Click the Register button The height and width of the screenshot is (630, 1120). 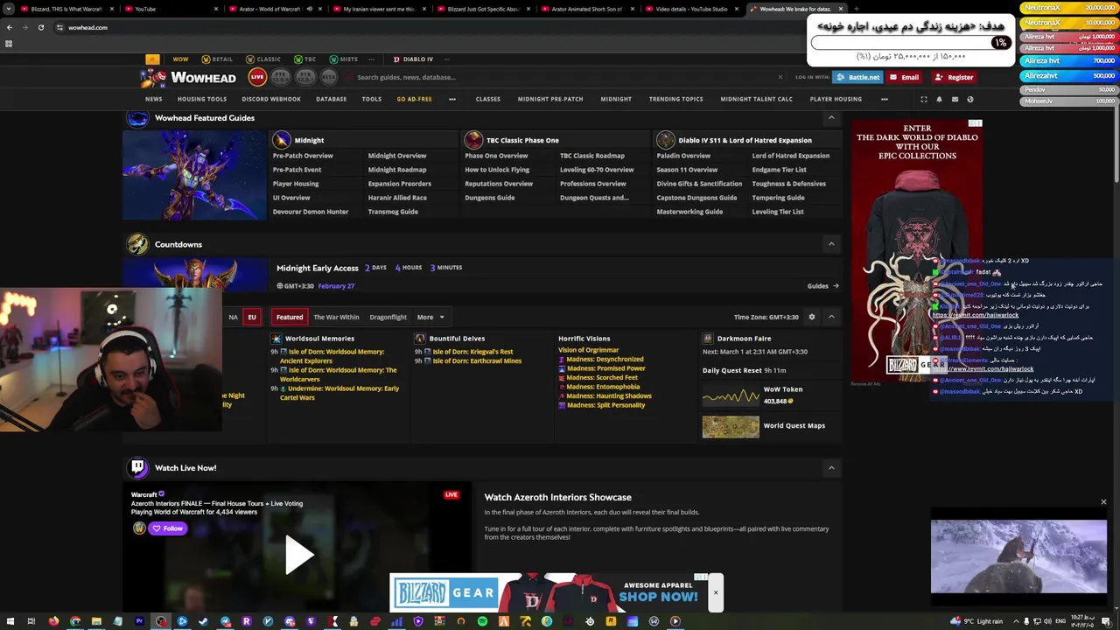tap(954, 77)
